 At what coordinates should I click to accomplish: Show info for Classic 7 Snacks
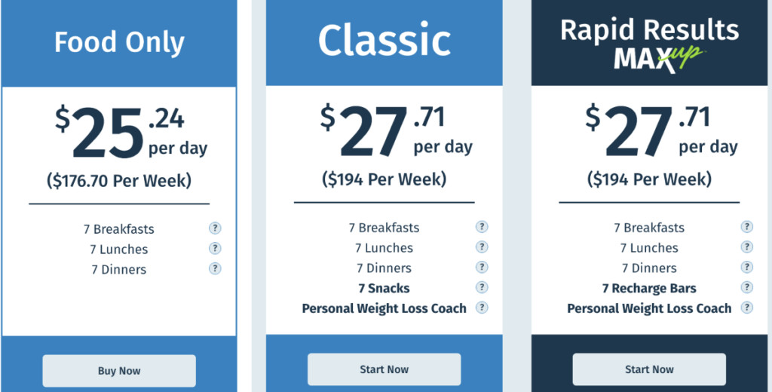(x=482, y=287)
